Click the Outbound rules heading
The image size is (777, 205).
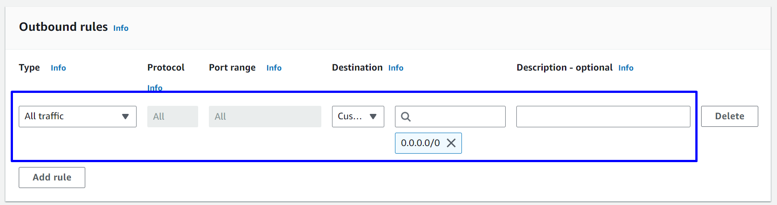(x=63, y=27)
